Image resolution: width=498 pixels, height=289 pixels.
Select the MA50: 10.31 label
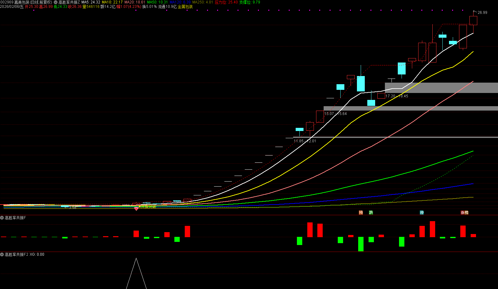coord(157,2)
